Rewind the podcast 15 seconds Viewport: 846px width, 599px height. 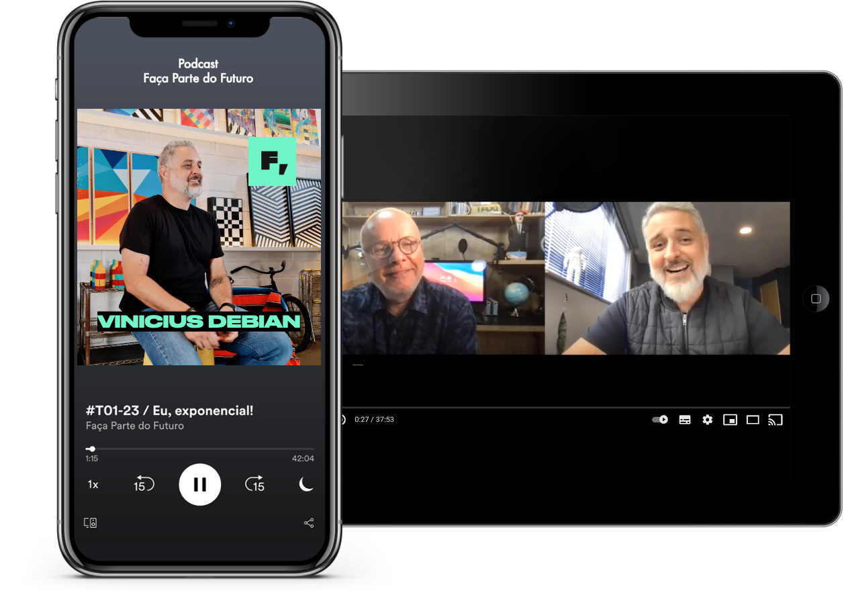tap(143, 484)
